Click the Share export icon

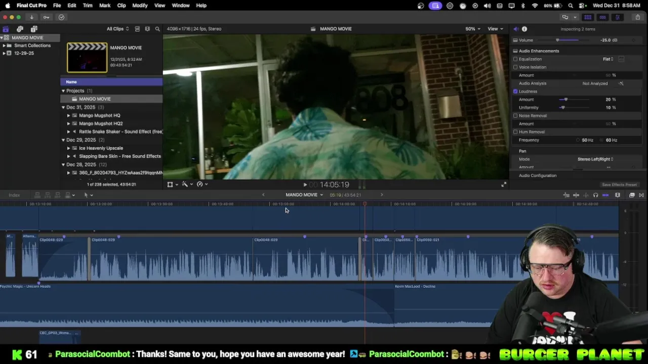pos(637,17)
